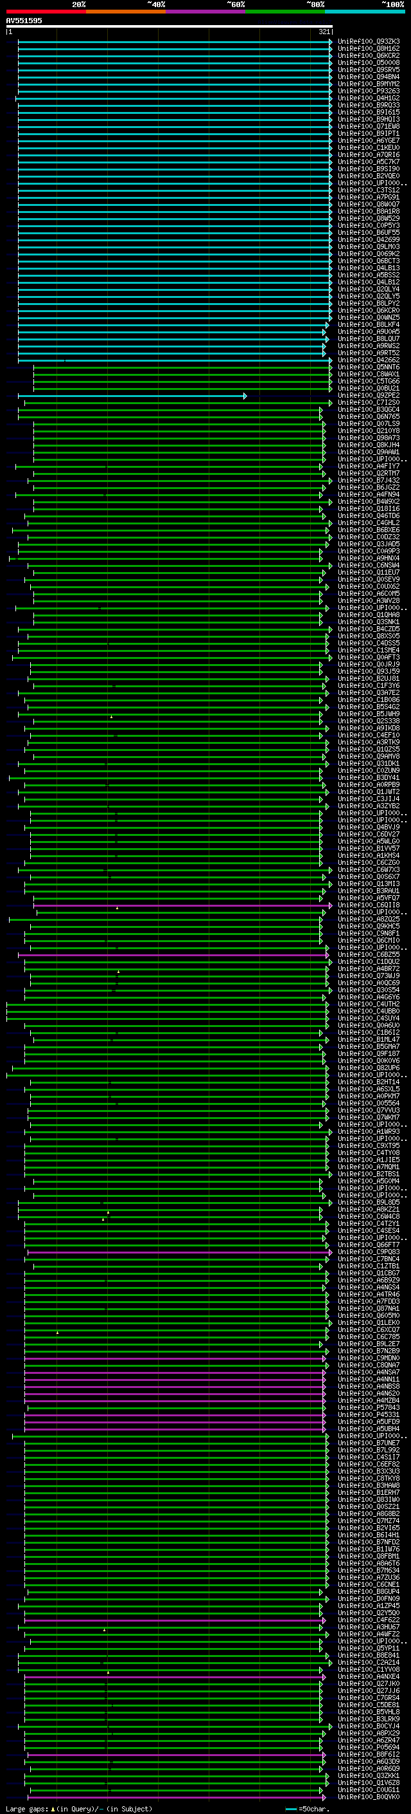Select label UniRef100_B9RQ33

(x=369, y=105)
